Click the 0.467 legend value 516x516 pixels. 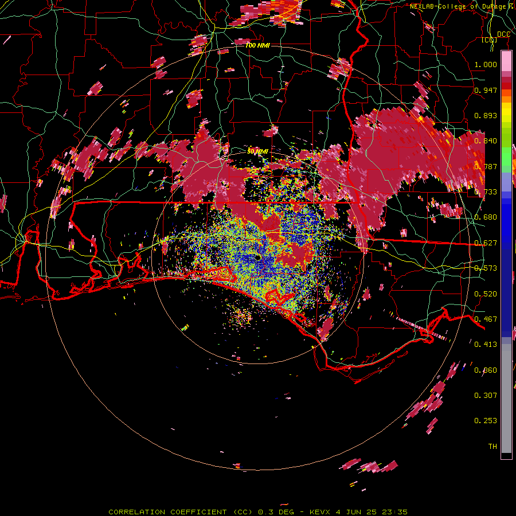click(486, 319)
